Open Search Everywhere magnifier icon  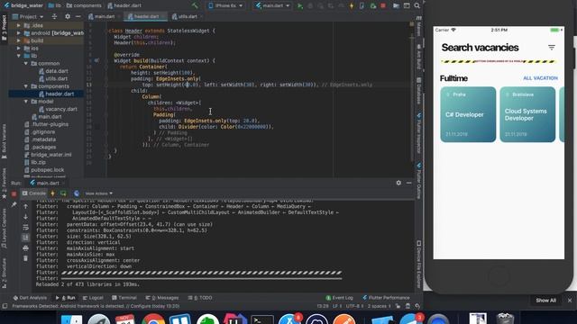pos(417,6)
